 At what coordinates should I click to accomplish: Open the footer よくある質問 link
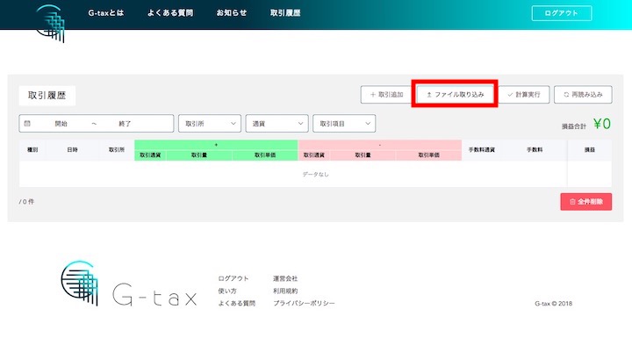tap(237, 303)
